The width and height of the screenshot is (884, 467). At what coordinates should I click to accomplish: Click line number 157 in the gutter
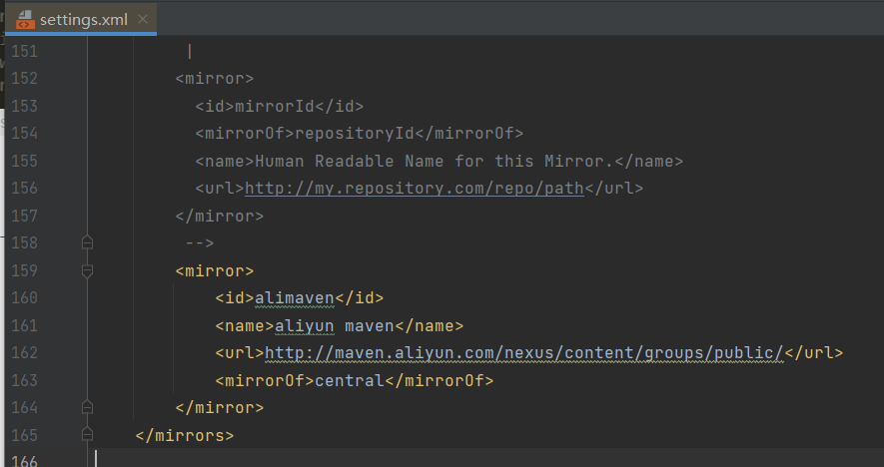coord(24,216)
